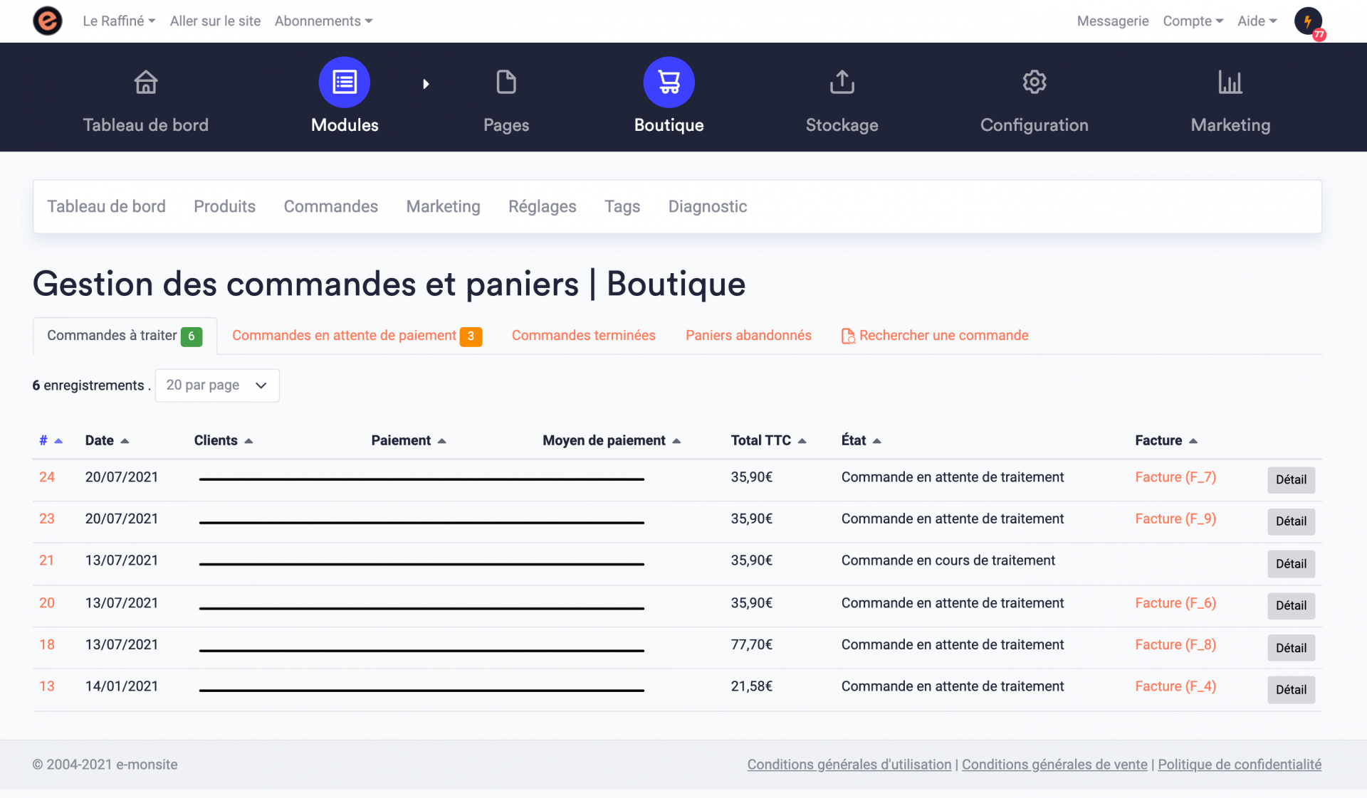The height and width of the screenshot is (798, 1367).
Task: Click the profile avatar with badge 77
Action: pos(1309,21)
